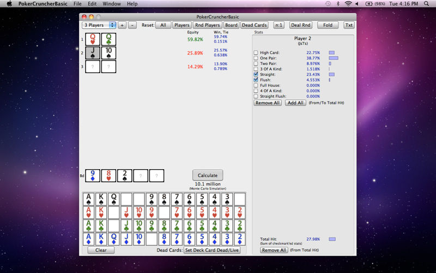Click the Calculate button

click(208, 175)
